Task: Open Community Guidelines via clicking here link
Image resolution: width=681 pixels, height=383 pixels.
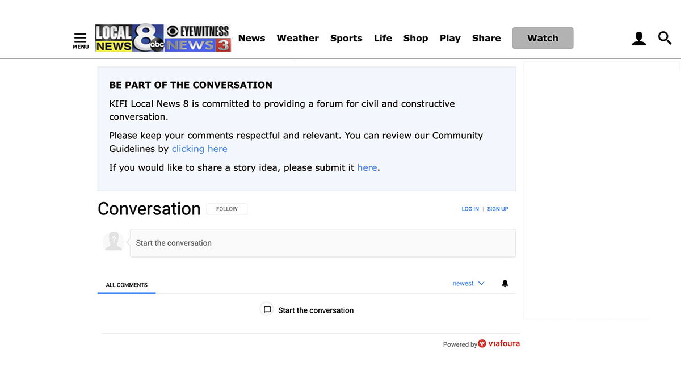Action: click(x=199, y=149)
